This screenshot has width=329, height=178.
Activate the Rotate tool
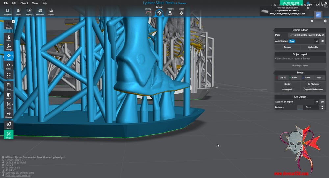tap(9, 66)
